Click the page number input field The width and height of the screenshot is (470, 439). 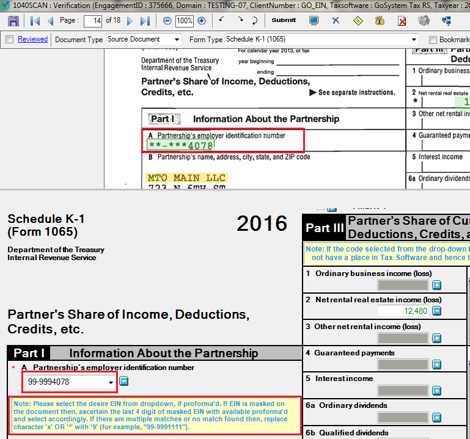pos(92,21)
